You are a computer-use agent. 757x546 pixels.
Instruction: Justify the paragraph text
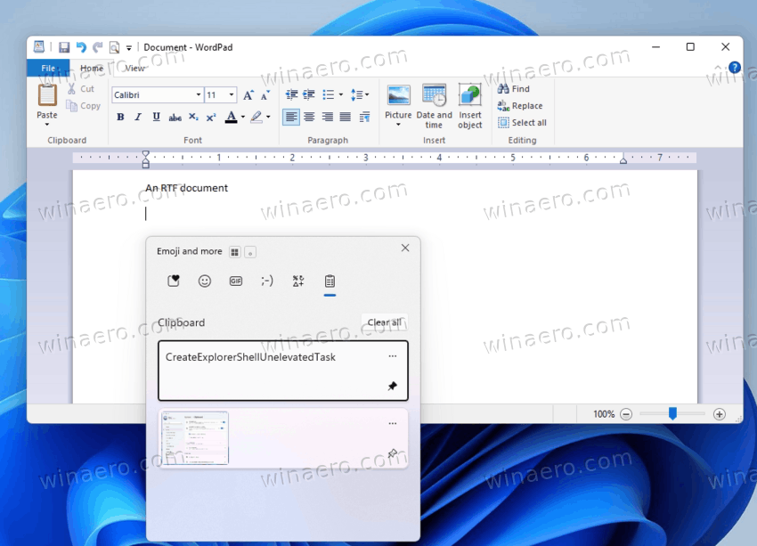346,117
